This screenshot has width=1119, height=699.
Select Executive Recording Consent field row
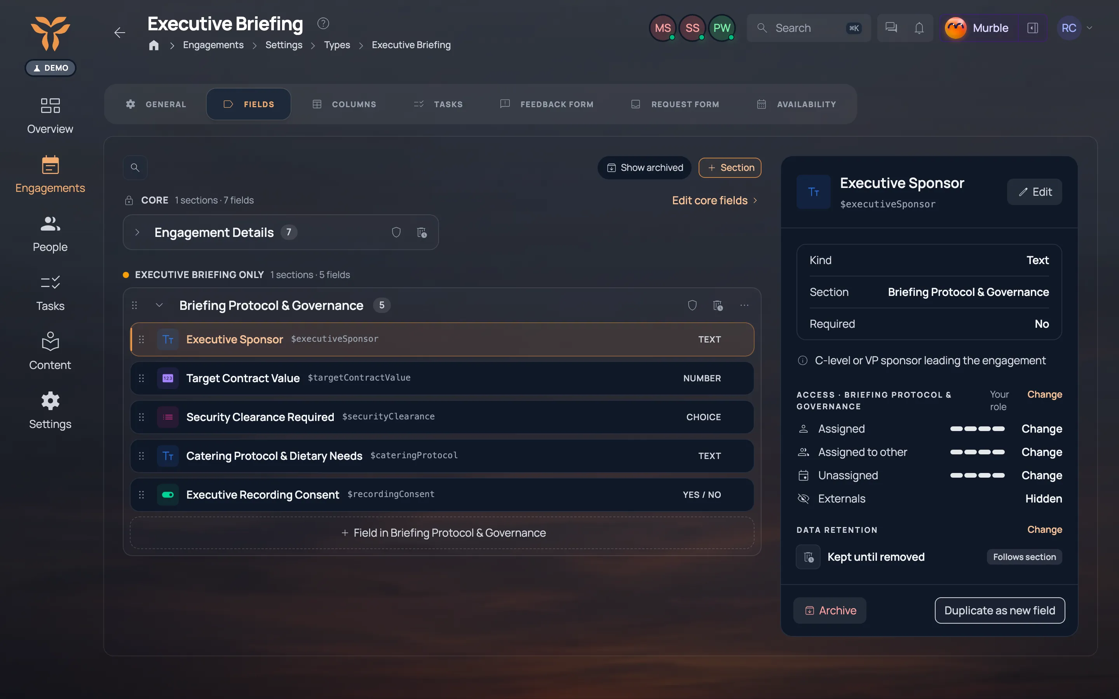coord(442,495)
